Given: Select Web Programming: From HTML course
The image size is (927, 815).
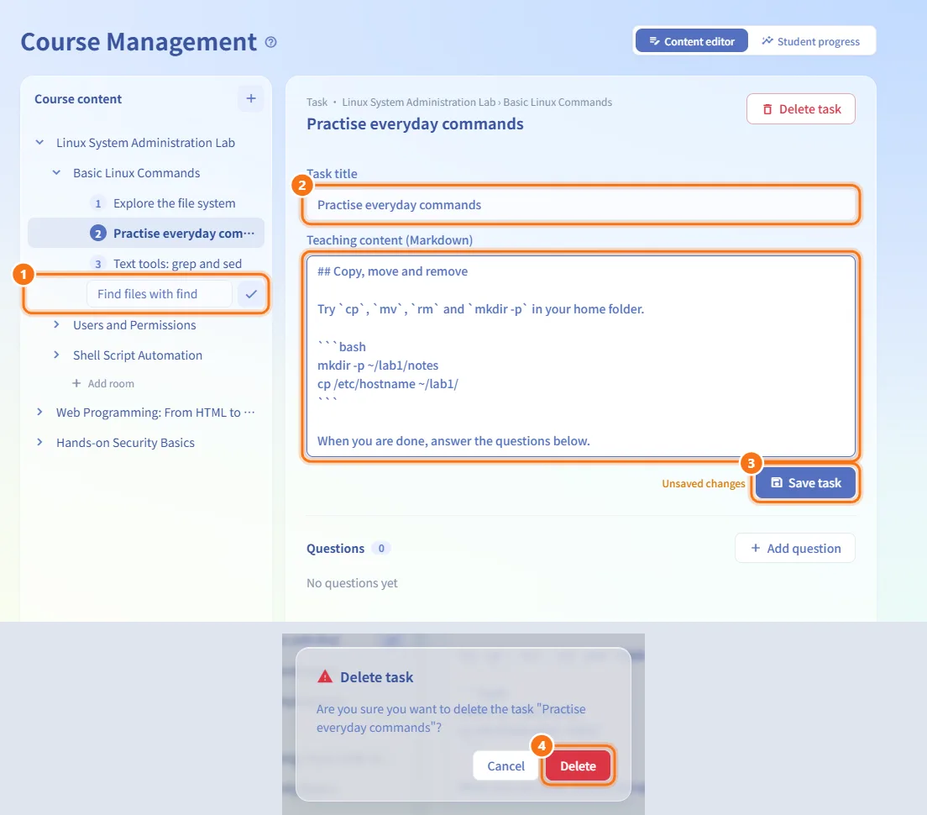Looking at the screenshot, I should (x=154, y=413).
